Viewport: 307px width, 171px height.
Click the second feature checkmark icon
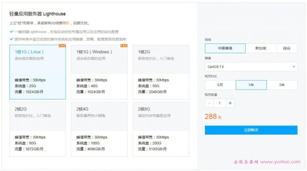coord(11,39)
